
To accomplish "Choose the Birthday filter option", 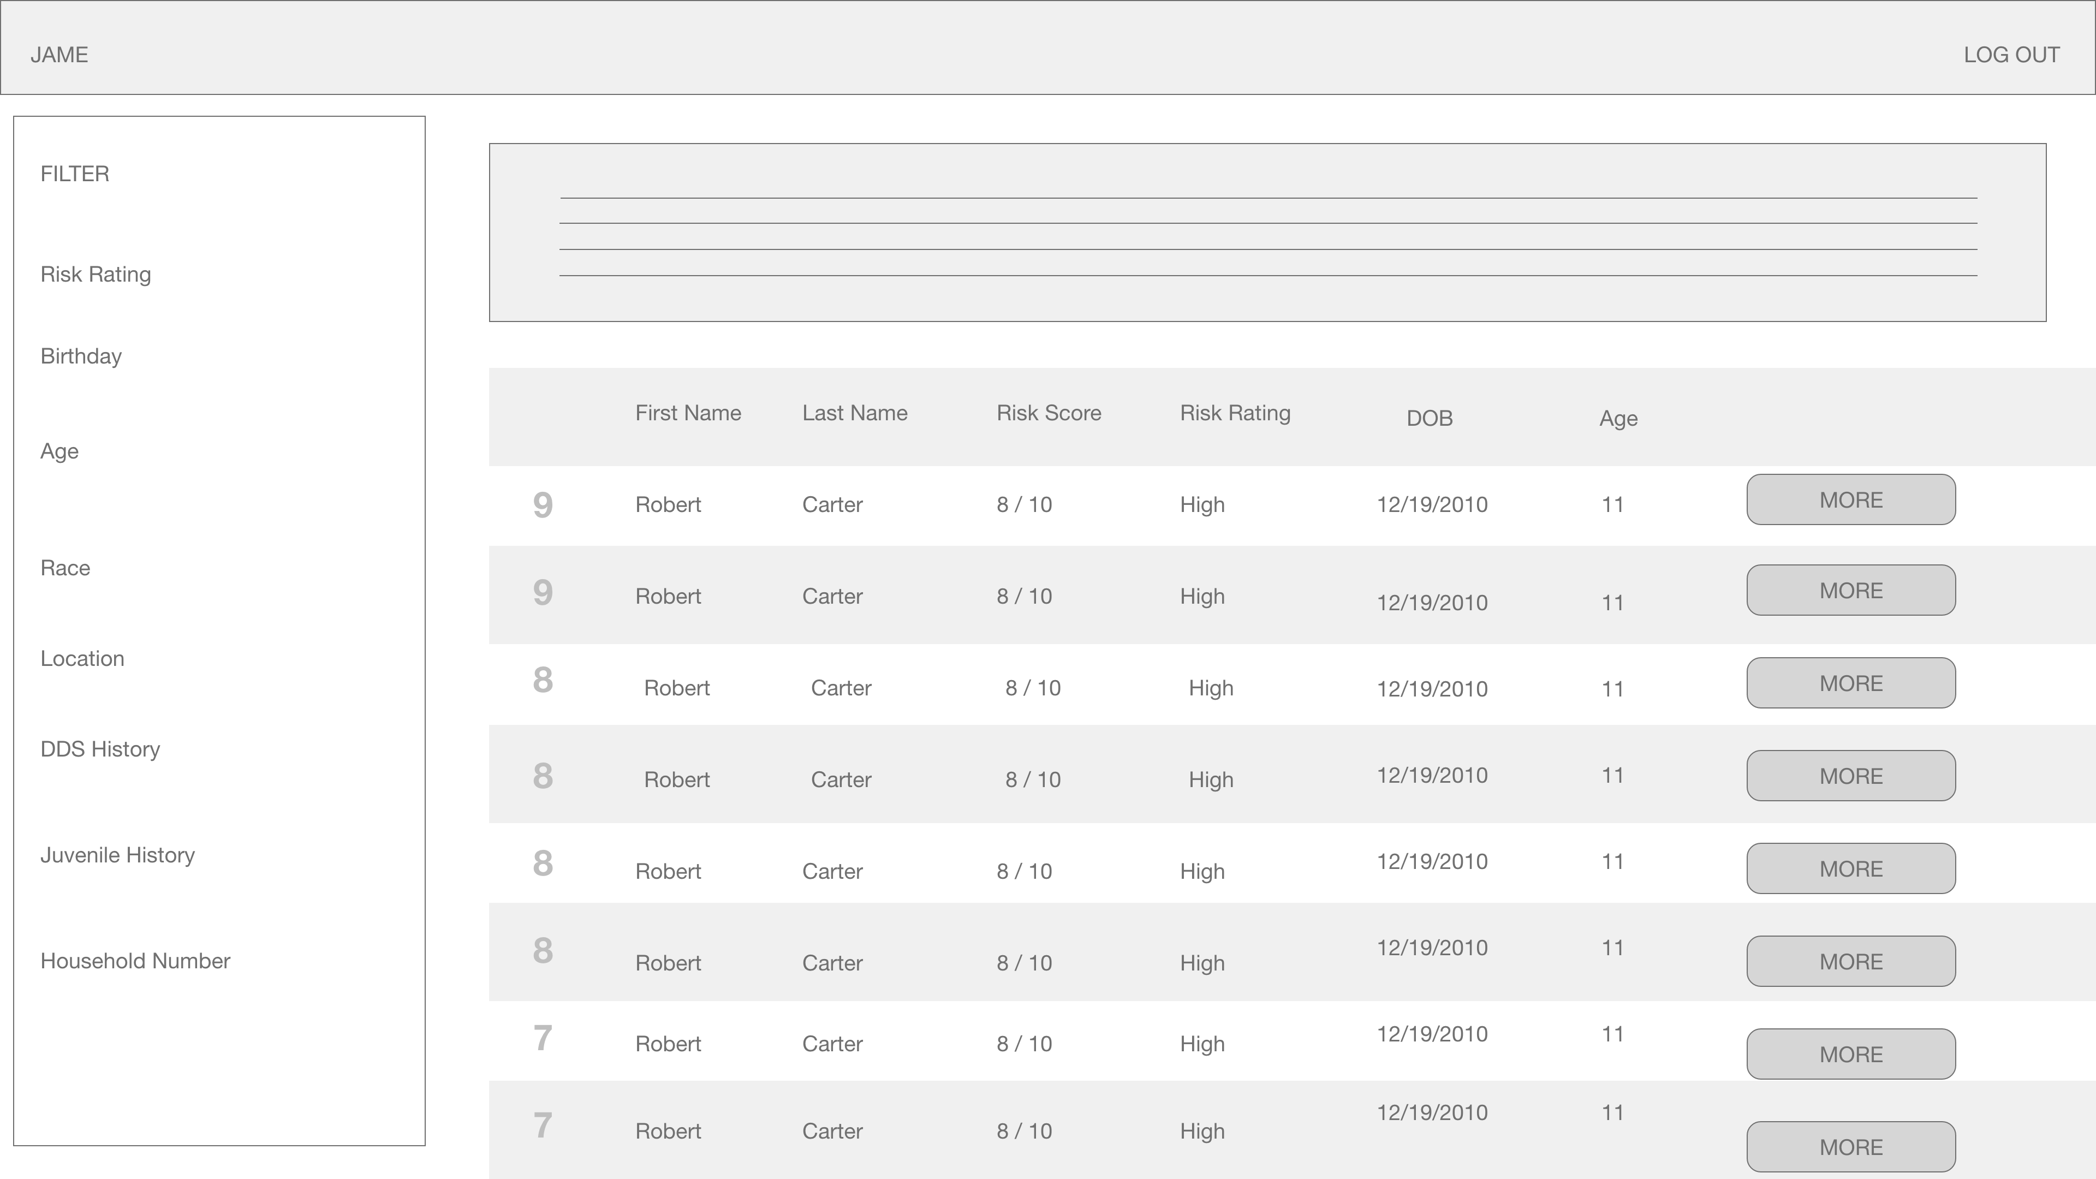I will point(81,356).
